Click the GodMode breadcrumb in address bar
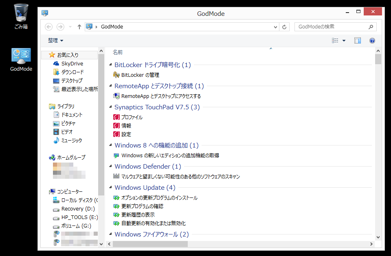This screenshot has height=256, width=391. pyautogui.click(x=112, y=27)
